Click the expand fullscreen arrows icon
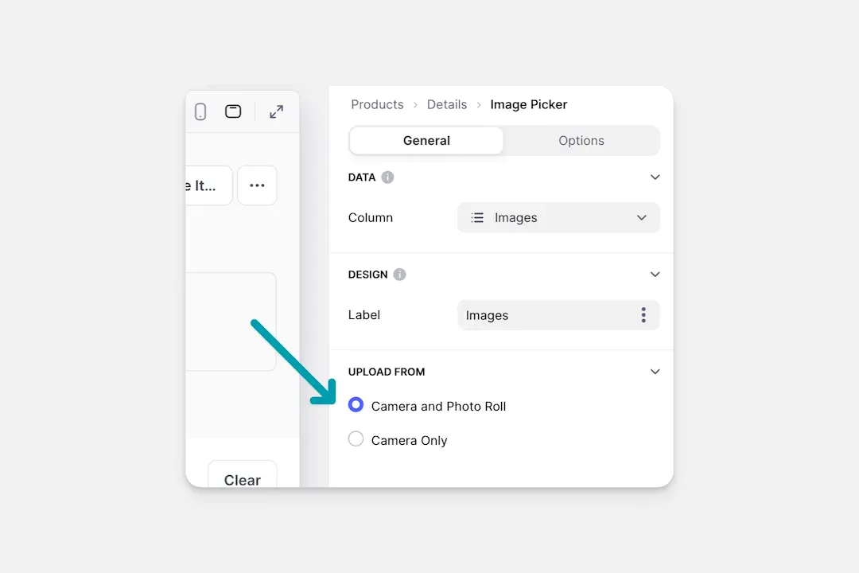 277,112
